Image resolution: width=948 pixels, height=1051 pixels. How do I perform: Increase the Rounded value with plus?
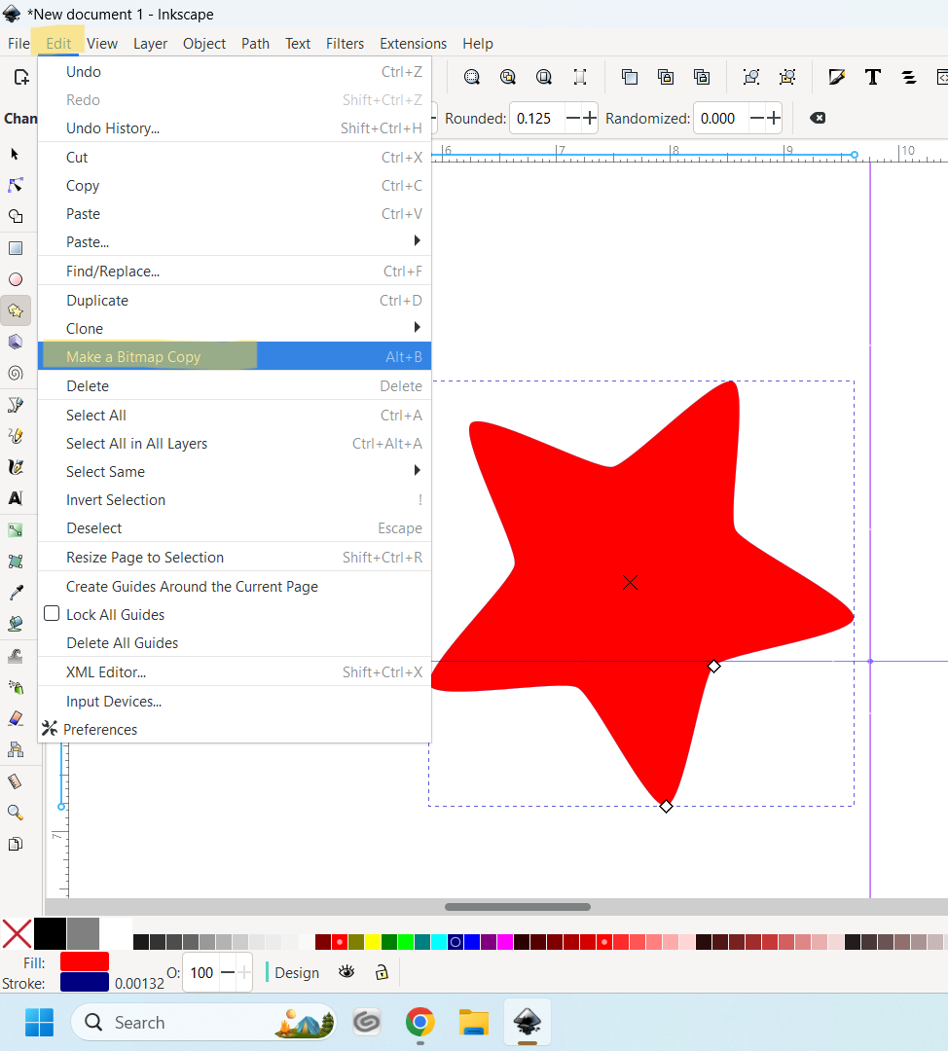click(589, 118)
